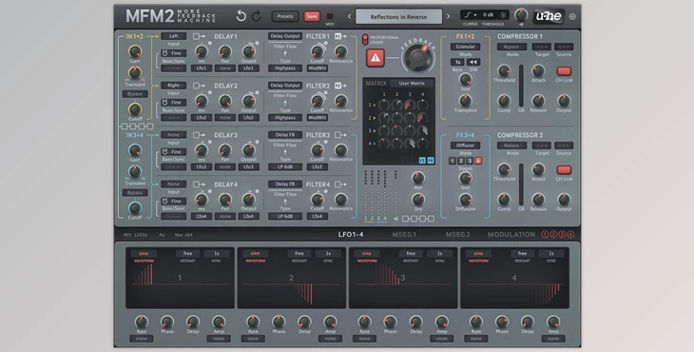This screenshot has width=694, height=352.
Task: Select Diffusor stage 4
Action: pos(477,161)
